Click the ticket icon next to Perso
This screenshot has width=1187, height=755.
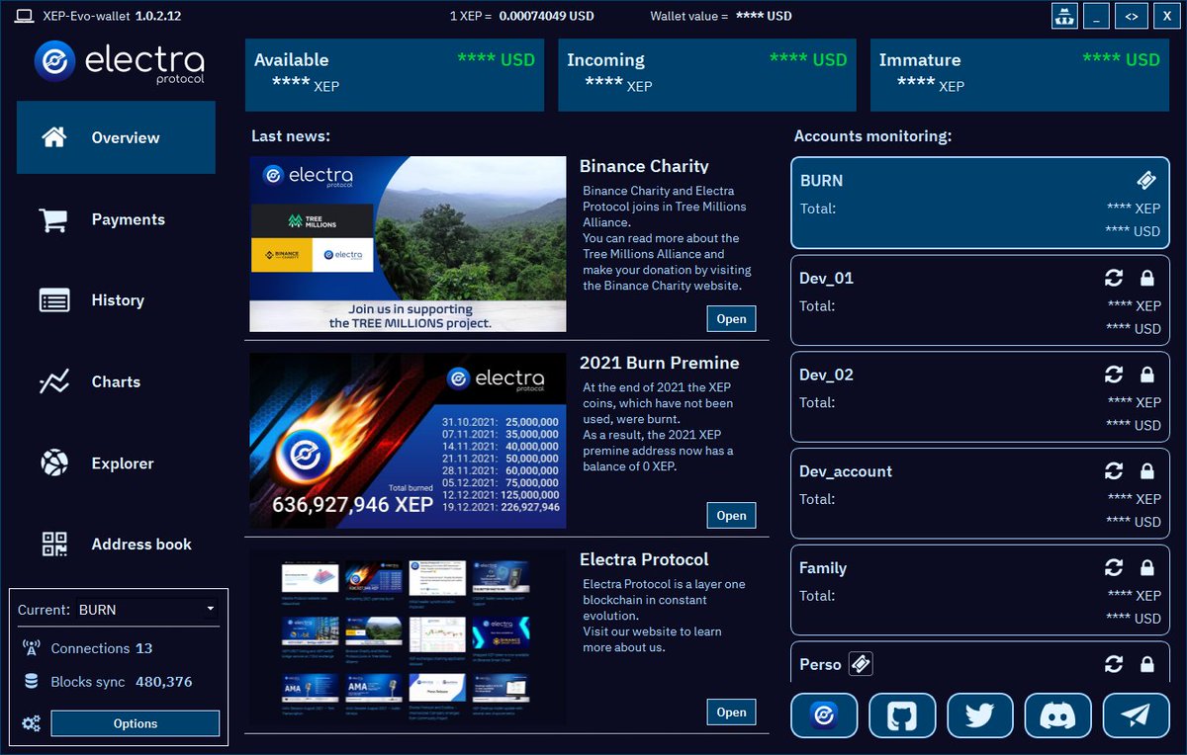861,664
